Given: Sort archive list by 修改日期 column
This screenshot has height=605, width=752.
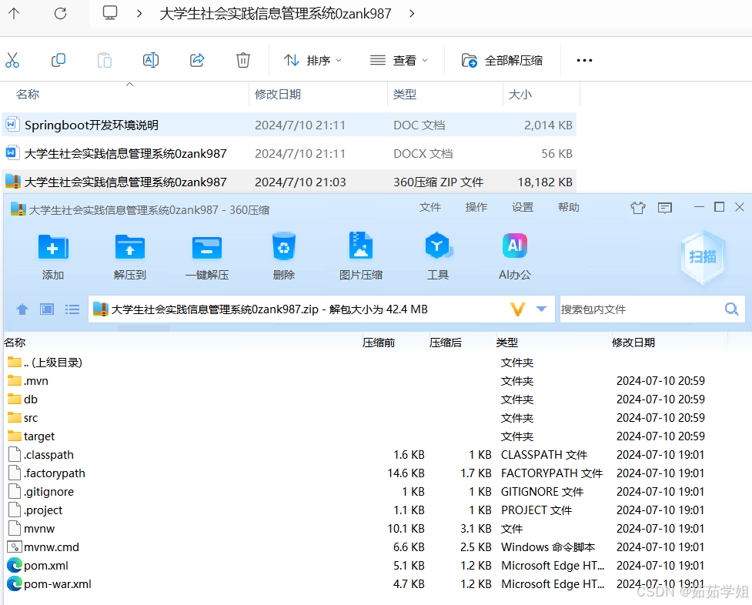Looking at the screenshot, I should click(633, 343).
